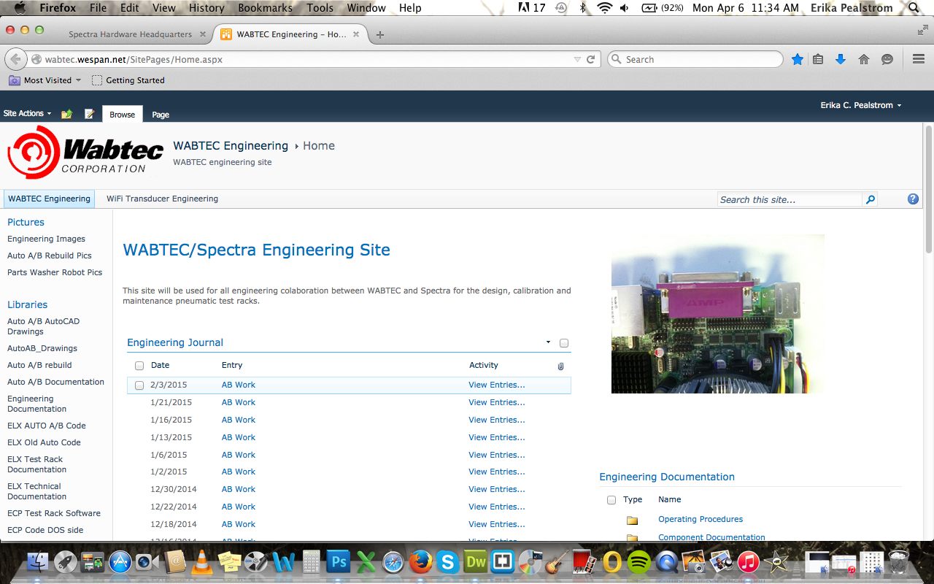Click the Home breadcrumb text
934x584 pixels.
point(319,146)
